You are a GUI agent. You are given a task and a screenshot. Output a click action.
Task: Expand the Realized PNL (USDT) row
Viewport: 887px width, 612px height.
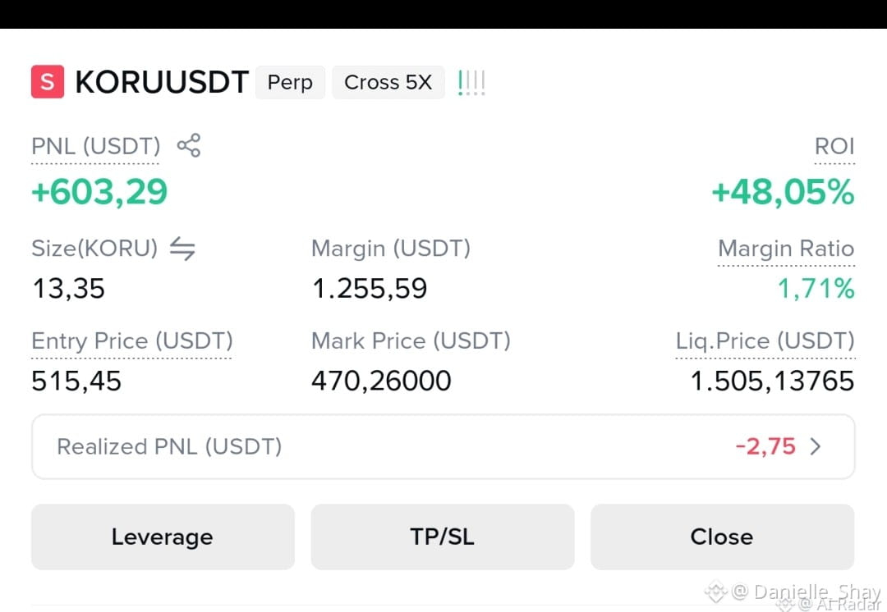pos(443,446)
